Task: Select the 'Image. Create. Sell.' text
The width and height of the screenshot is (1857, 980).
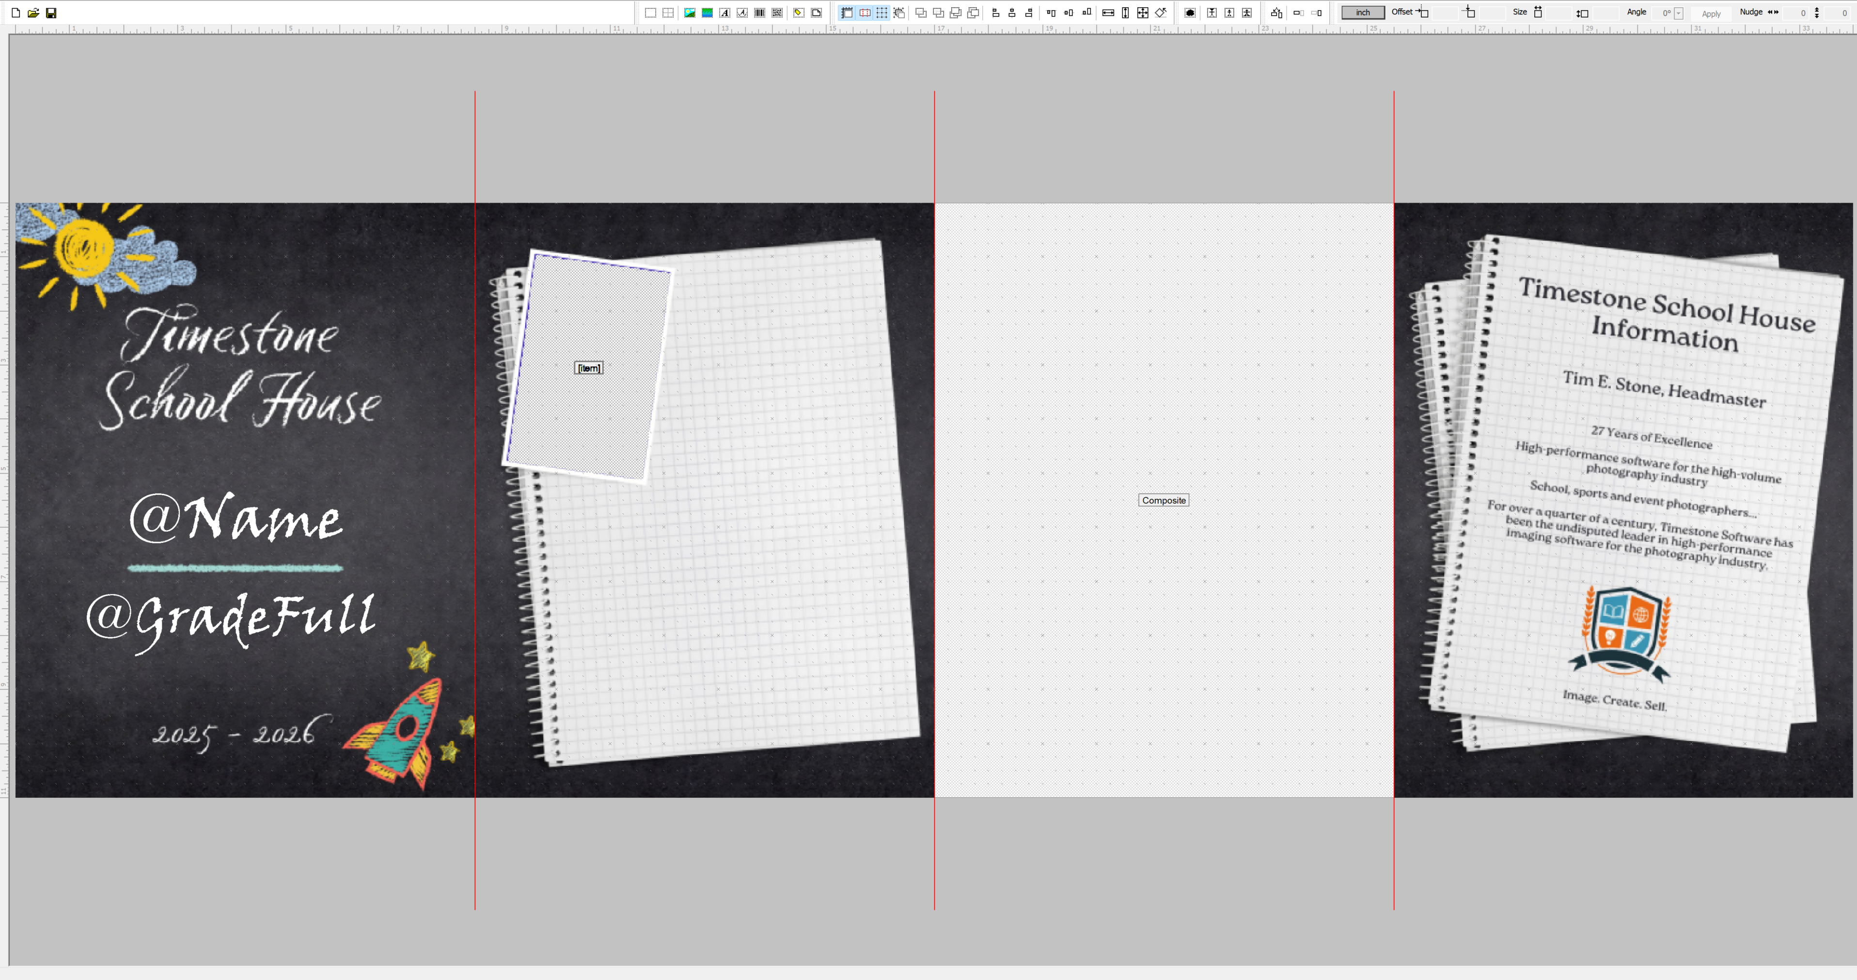Action: (x=1615, y=700)
